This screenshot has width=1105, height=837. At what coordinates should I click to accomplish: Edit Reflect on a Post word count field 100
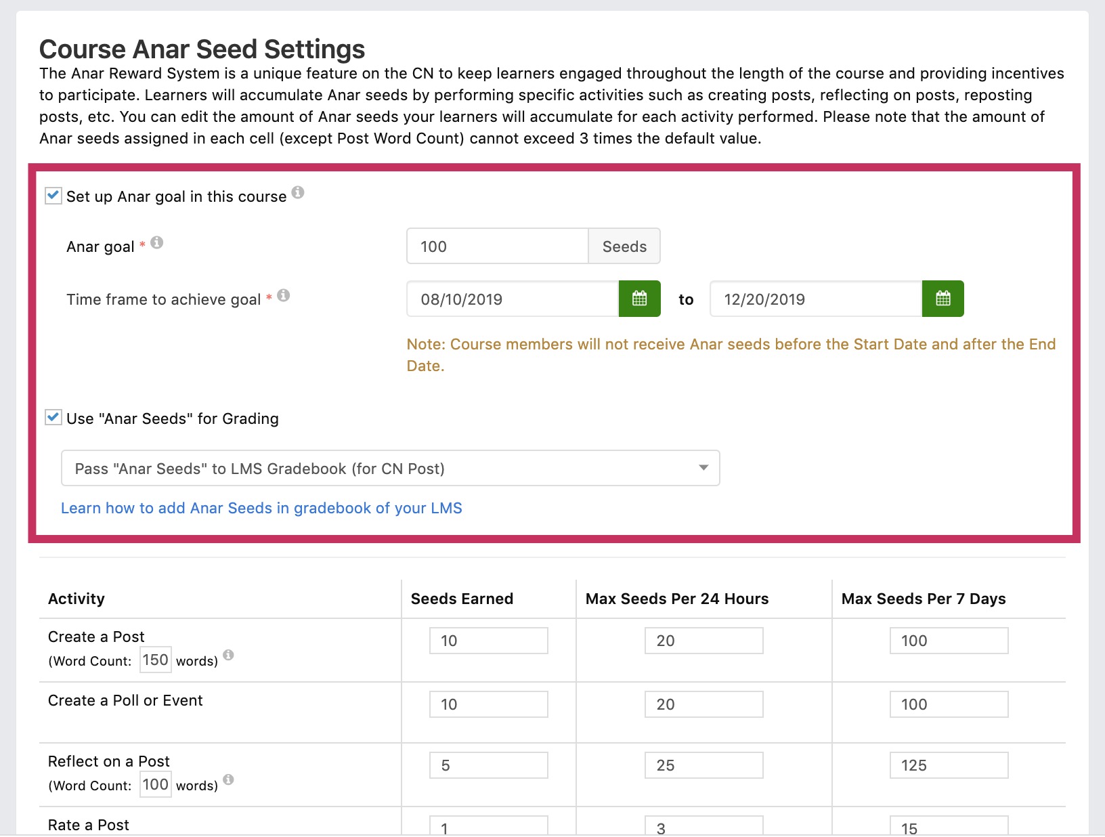pos(156,784)
